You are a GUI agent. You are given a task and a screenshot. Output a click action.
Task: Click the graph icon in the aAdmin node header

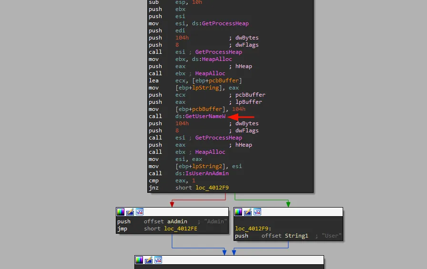tap(140, 212)
